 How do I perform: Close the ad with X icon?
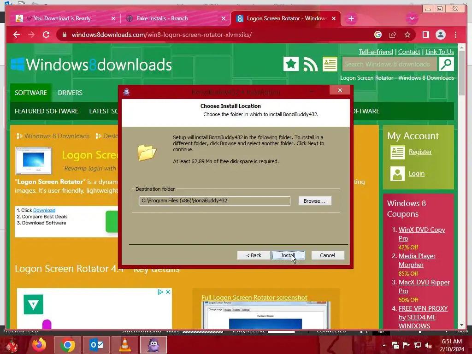click(168, 292)
